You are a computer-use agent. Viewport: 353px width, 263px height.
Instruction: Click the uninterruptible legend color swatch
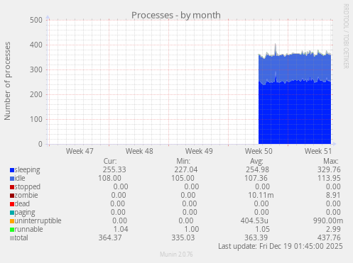click(12, 221)
